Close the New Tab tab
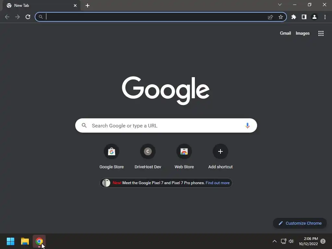 pyautogui.click(x=75, y=6)
